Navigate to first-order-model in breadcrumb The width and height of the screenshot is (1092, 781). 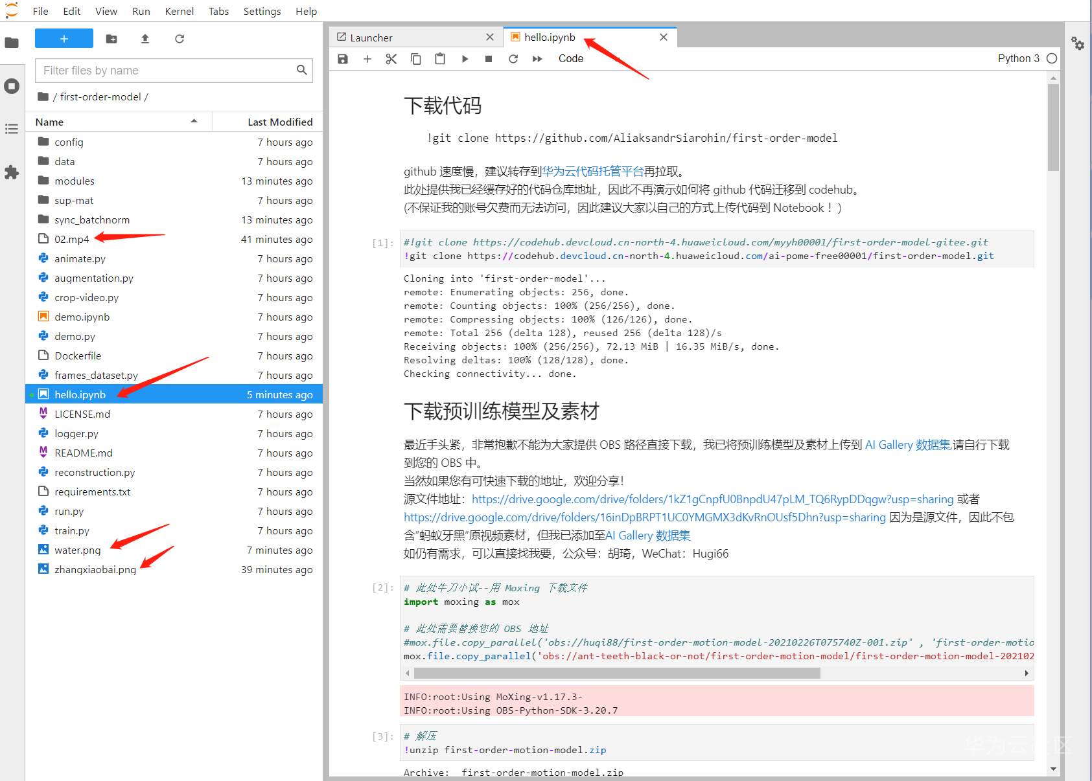[100, 96]
